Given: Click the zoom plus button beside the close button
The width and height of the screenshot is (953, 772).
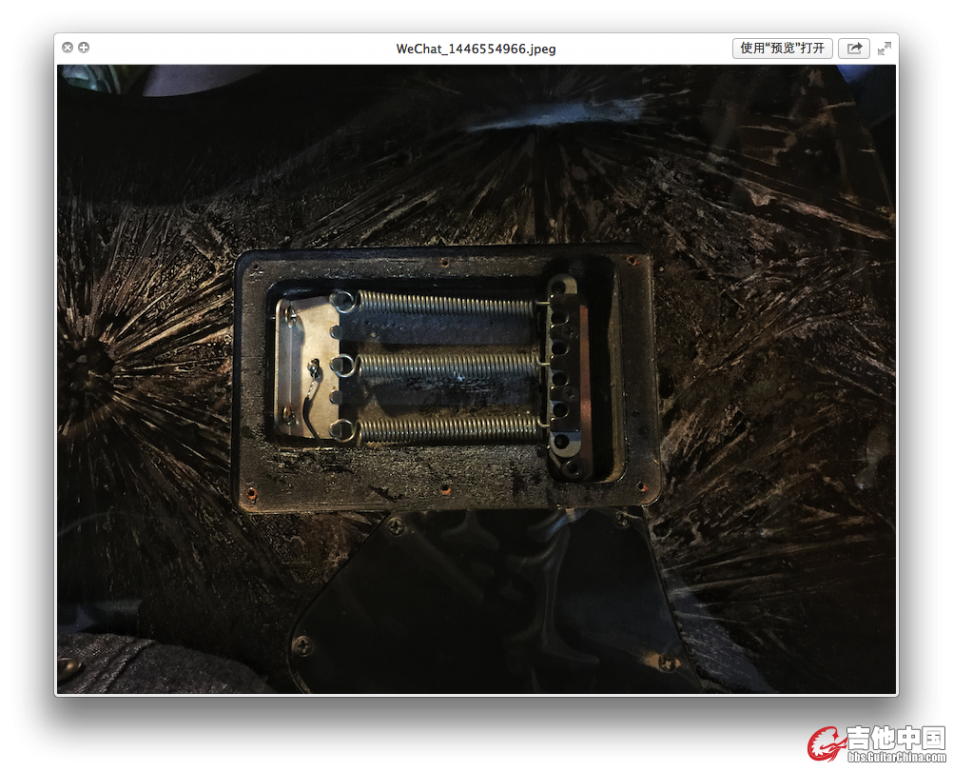Looking at the screenshot, I should [x=84, y=48].
